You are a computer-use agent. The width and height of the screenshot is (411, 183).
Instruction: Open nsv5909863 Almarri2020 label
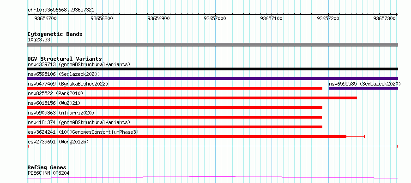coord(61,113)
